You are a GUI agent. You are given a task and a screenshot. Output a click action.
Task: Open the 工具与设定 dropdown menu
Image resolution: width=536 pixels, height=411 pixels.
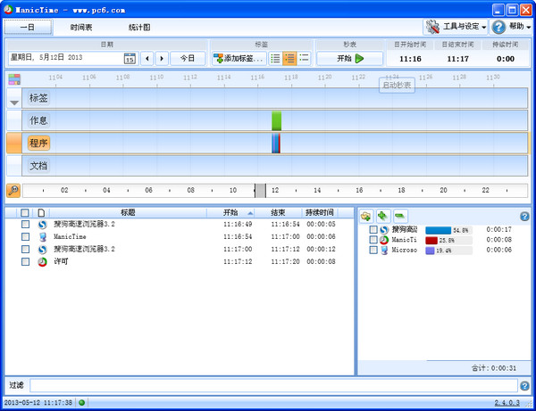[456, 28]
